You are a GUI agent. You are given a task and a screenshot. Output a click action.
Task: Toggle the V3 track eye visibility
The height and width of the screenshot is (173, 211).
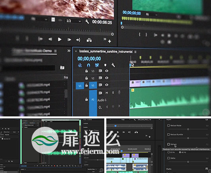107,71
